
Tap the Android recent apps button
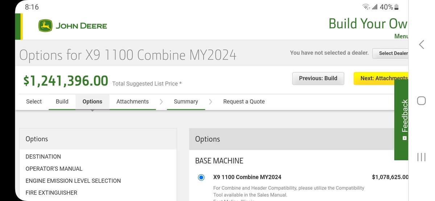[421, 157]
